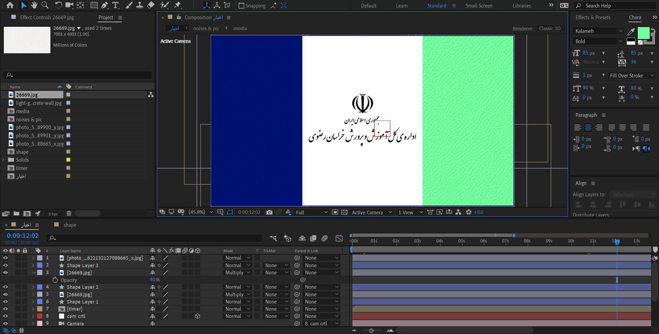Pick the Hand tool
Image resolution: width=659 pixels, height=334 pixels.
click(34, 5)
